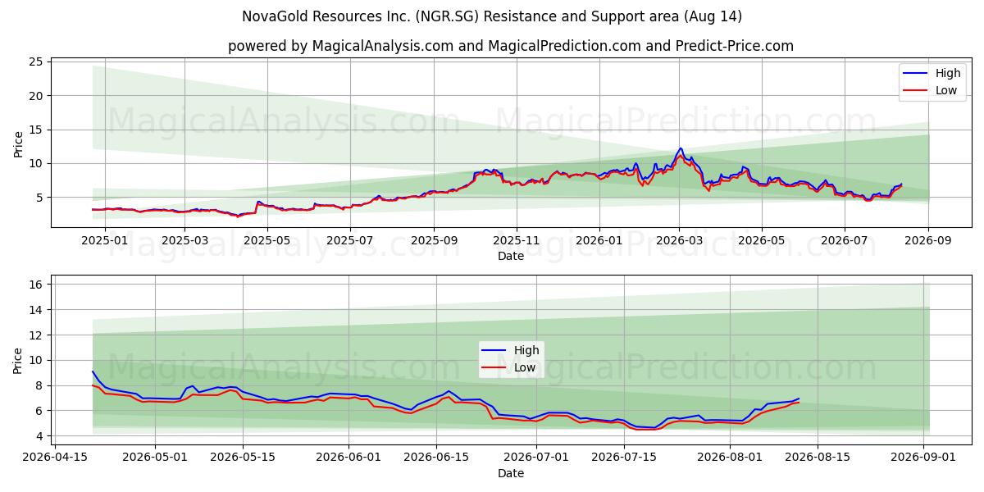The height and width of the screenshot is (492, 984).
Task: Click the '2026-07-15' tick label on bottom chart
Action: click(x=625, y=458)
